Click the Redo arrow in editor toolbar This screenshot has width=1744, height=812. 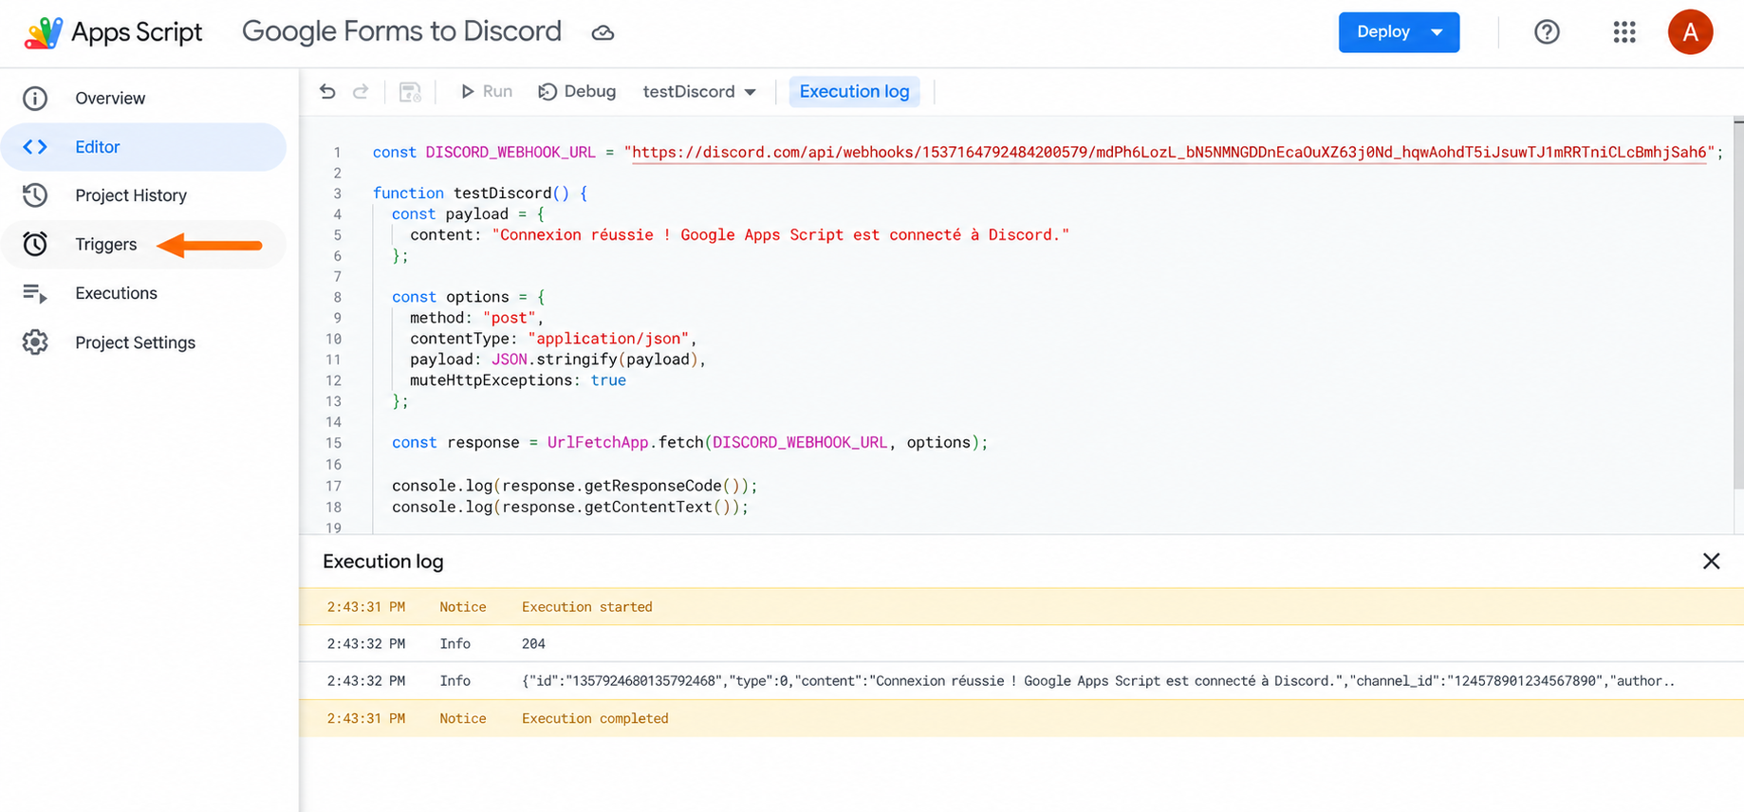pos(361,92)
